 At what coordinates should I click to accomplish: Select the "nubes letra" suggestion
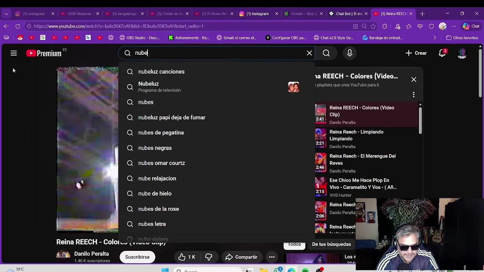pos(216,224)
